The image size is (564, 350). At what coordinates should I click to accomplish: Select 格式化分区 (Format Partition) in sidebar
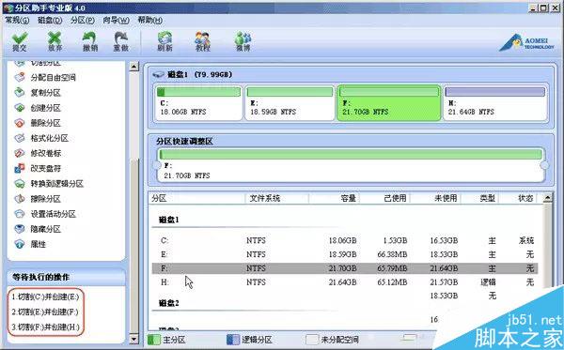(41, 138)
